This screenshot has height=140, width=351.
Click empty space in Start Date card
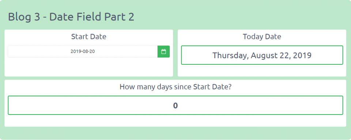click(88, 67)
